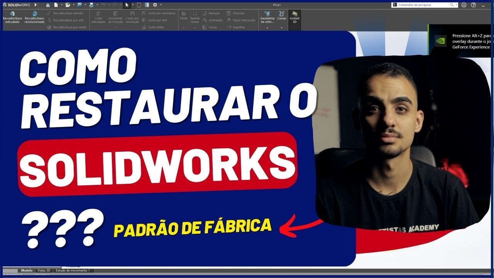Click the search magnifier icon
The height and width of the screenshot is (278, 494).
click(x=452, y=5)
